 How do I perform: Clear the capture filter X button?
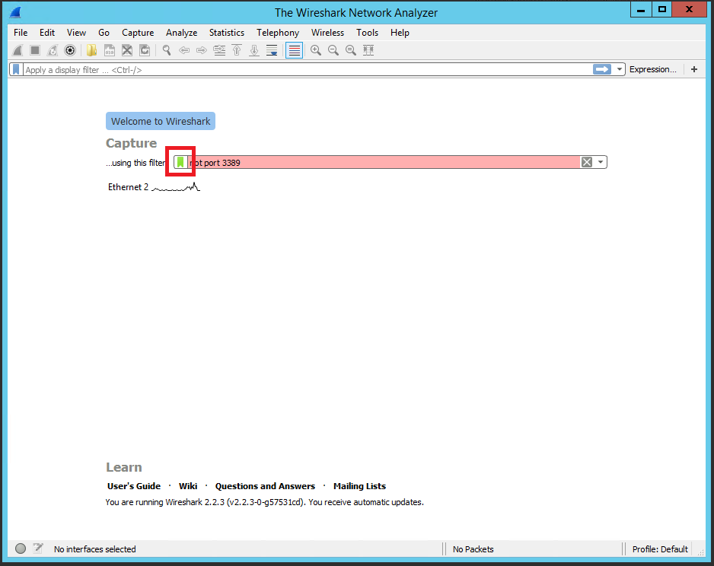pos(587,162)
